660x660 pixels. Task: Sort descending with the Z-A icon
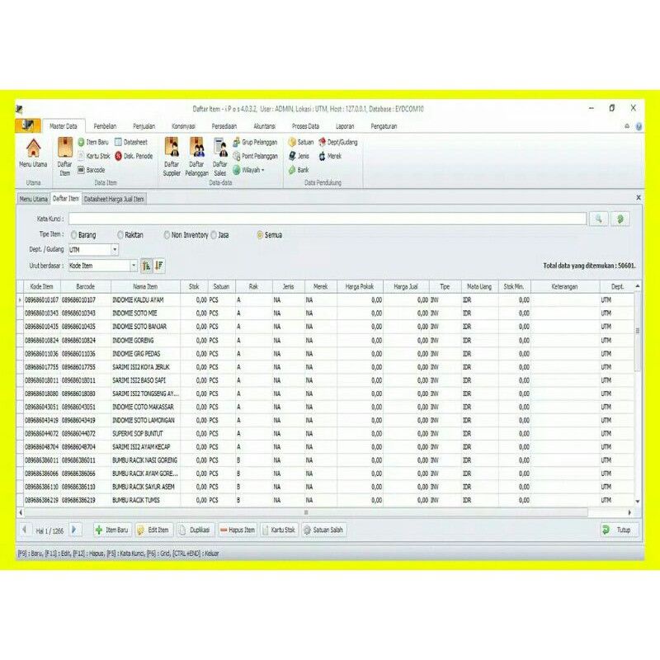click(159, 266)
